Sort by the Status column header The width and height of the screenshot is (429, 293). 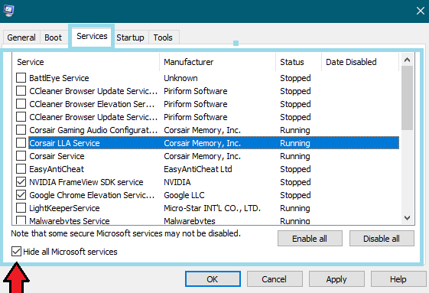pyautogui.click(x=298, y=62)
